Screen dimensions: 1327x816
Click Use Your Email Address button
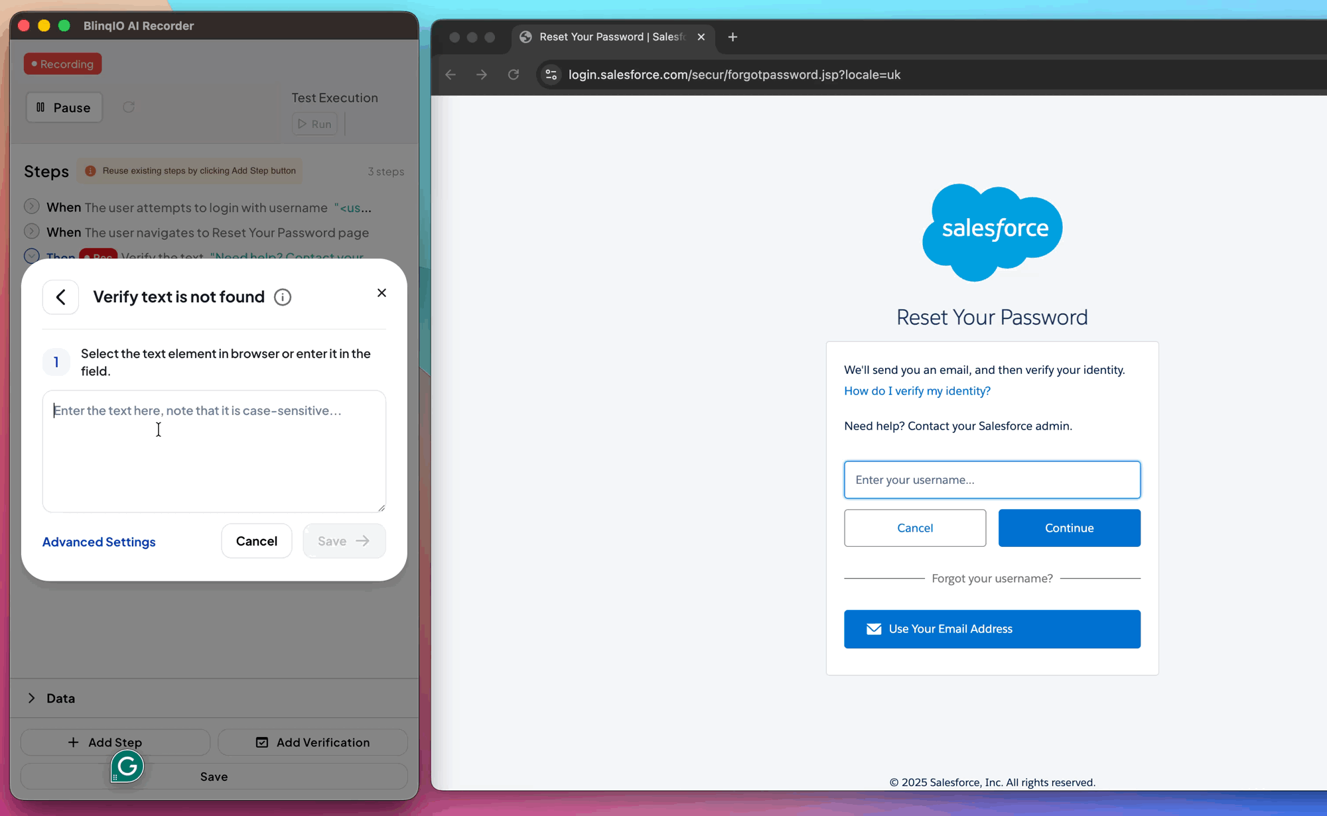[x=992, y=629]
